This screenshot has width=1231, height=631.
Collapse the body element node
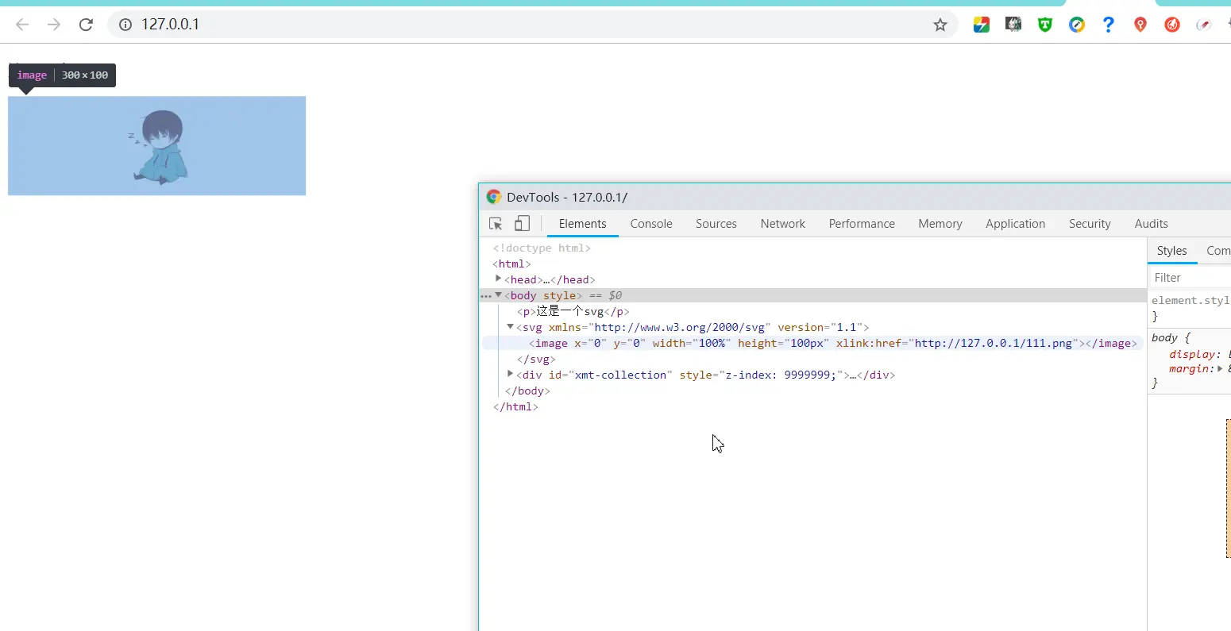tap(498, 295)
